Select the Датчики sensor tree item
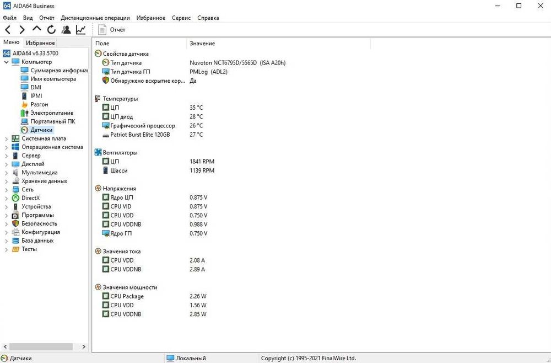The width and height of the screenshot is (551, 363). (x=36, y=130)
